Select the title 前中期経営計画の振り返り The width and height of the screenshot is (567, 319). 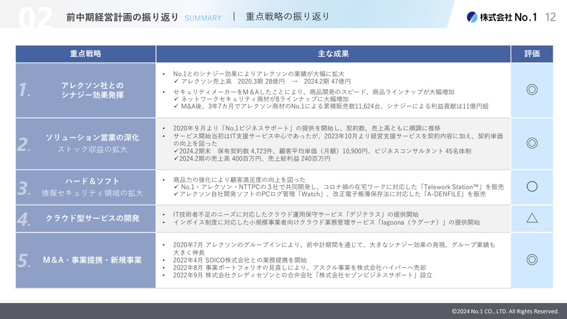pyautogui.click(x=122, y=17)
